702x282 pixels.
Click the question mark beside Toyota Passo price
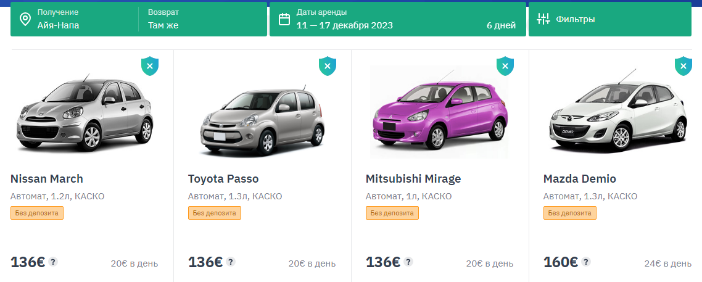point(231,262)
